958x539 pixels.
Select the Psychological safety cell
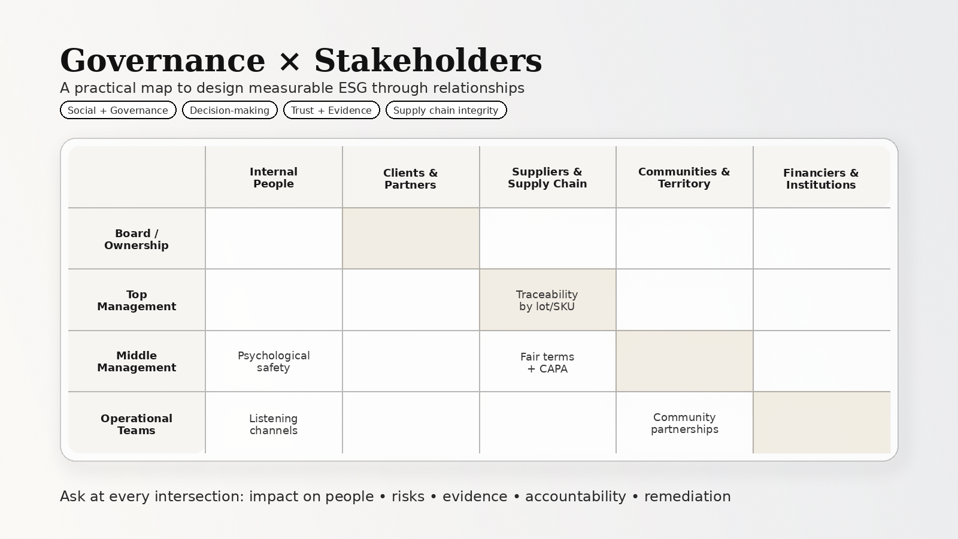point(274,361)
